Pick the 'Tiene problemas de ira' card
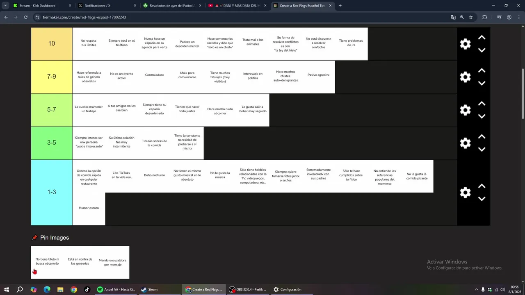525x295 pixels. pyautogui.click(x=351, y=44)
